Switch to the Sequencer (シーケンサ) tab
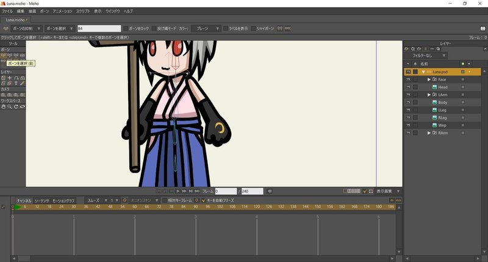The height and width of the screenshot is (262, 488). 41,201
